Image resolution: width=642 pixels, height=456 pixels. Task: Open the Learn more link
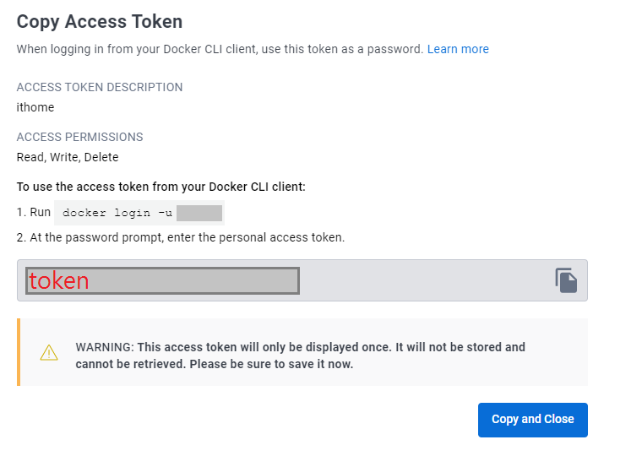(458, 49)
